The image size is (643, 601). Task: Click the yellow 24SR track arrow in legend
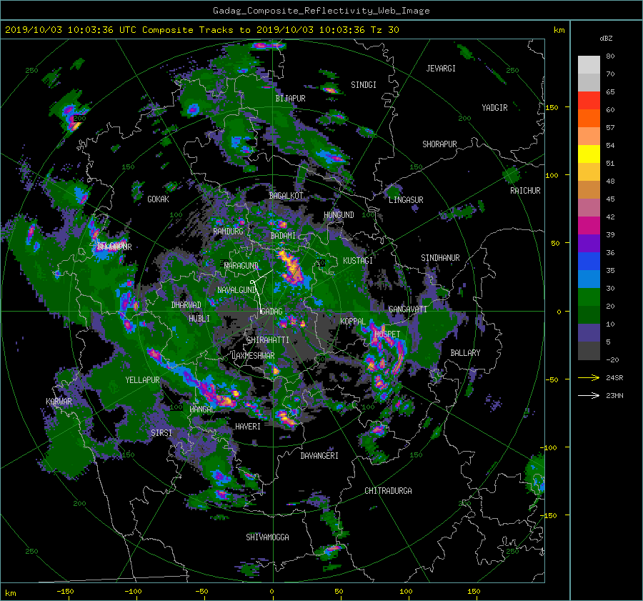[x=589, y=378]
